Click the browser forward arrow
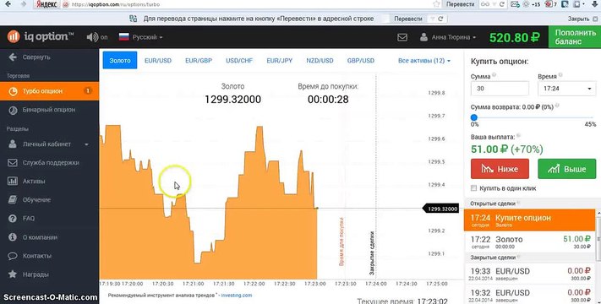The height and width of the screenshot is (304, 601). click(x=24, y=4)
